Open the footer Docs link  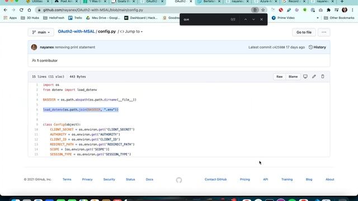149,179
